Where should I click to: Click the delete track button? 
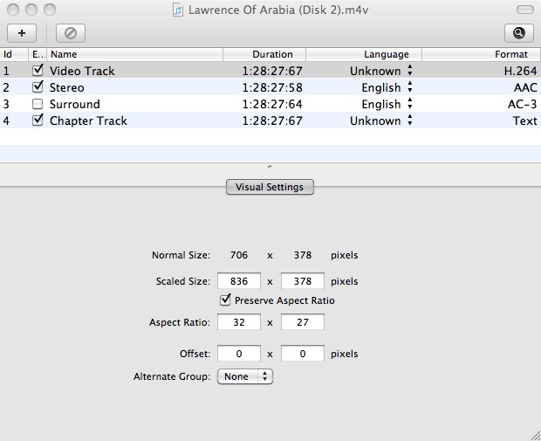point(71,33)
